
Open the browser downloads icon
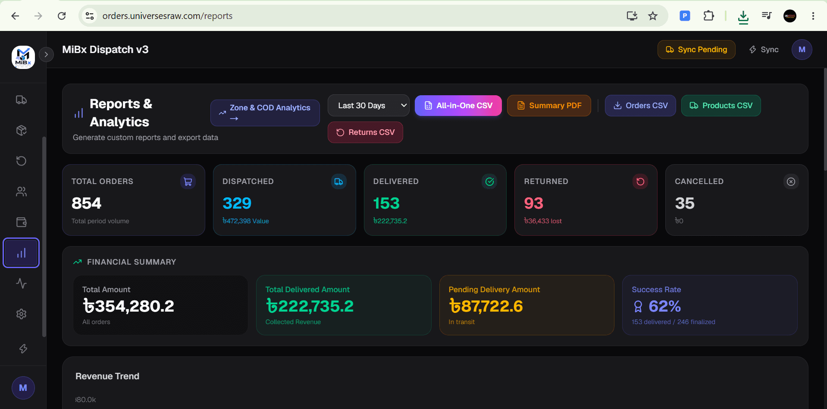[x=743, y=17]
